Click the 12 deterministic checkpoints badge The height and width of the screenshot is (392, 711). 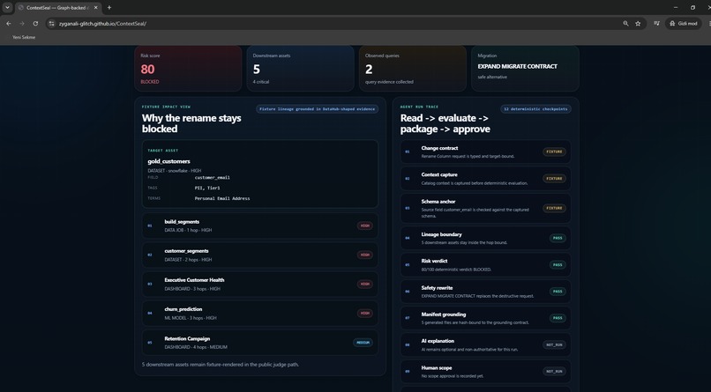pos(535,109)
